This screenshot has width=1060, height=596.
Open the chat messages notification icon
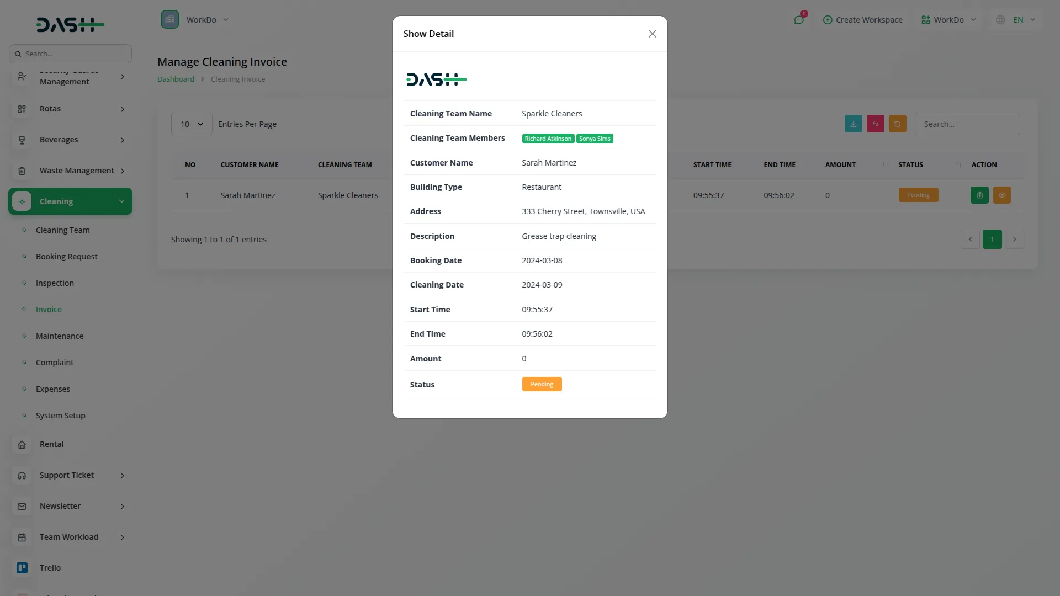(x=799, y=20)
